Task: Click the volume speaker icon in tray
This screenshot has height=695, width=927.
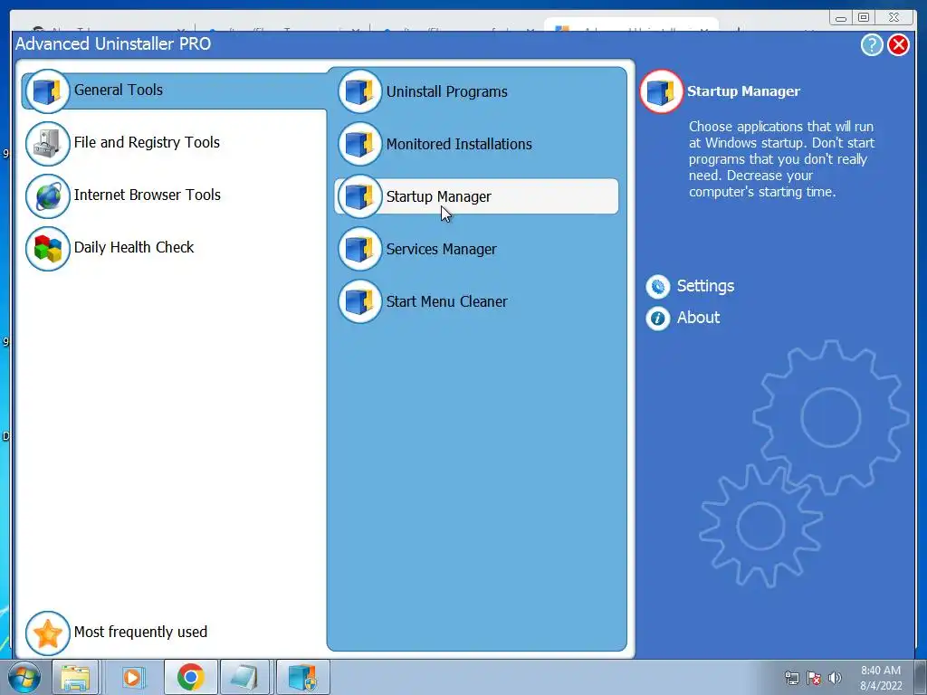Action: [x=835, y=678]
